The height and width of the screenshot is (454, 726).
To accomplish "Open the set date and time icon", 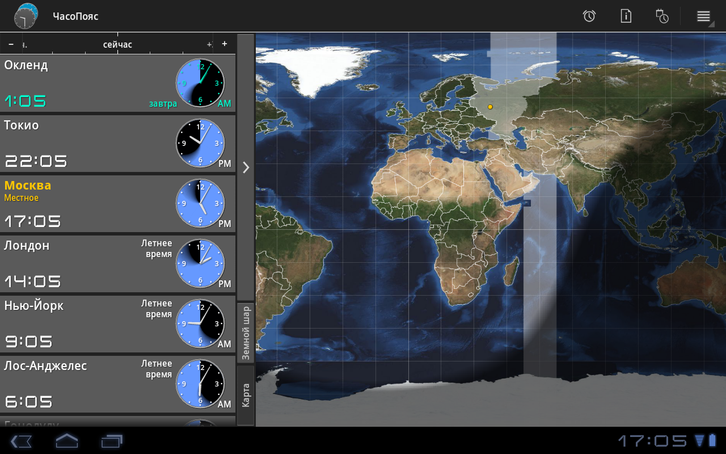I will point(662,16).
